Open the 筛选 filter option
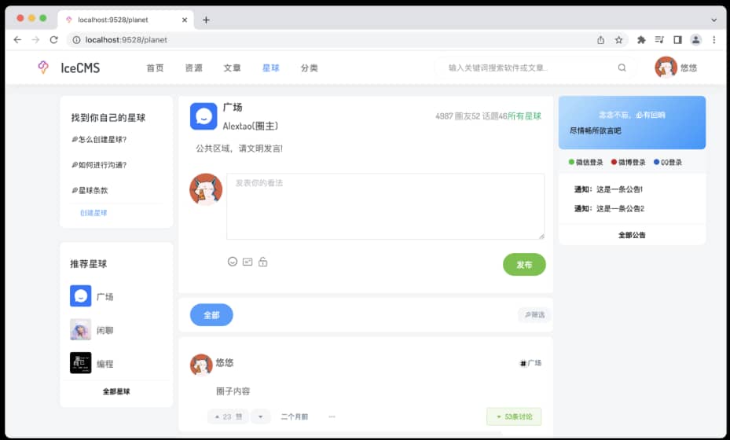The width and height of the screenshot is (730, 440). pos(534,315)
